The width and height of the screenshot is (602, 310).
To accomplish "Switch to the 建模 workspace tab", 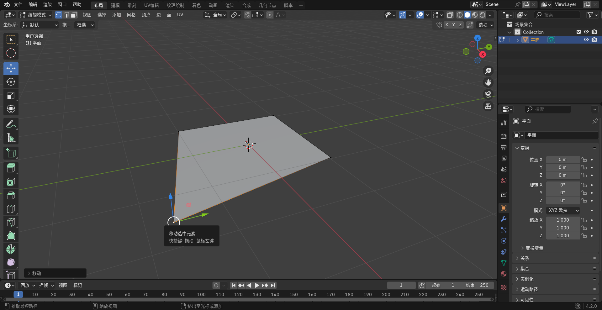I will click(x=115, y=5).
